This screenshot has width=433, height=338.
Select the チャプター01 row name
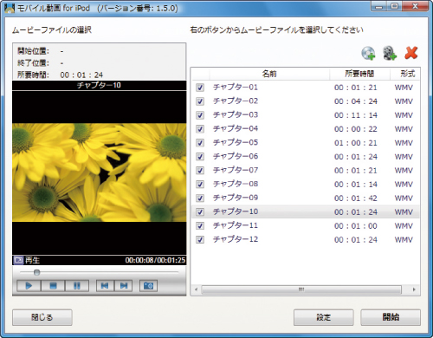(x=236, y=88)
